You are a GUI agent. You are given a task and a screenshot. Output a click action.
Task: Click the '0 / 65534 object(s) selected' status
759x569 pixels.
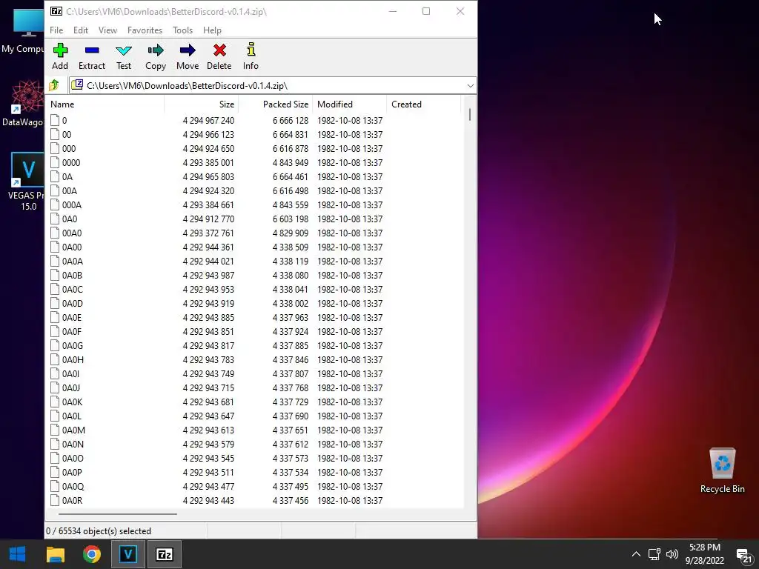tap(99, 530)
